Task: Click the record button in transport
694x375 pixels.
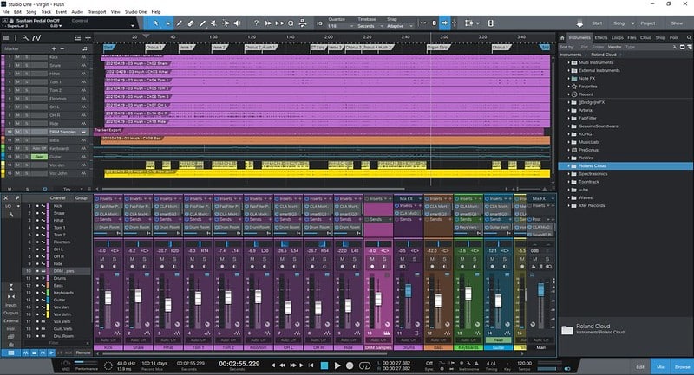Action: point(350,365)
